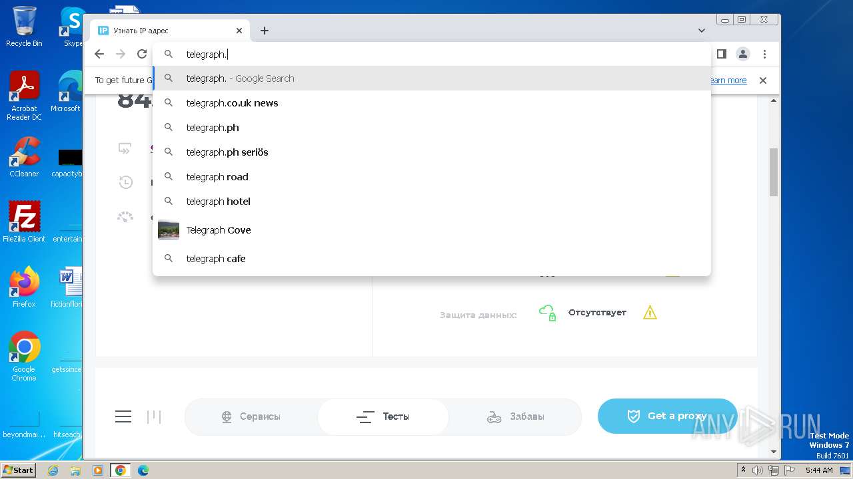
Task: Open the Windows Start button
Action: [18, 470]
